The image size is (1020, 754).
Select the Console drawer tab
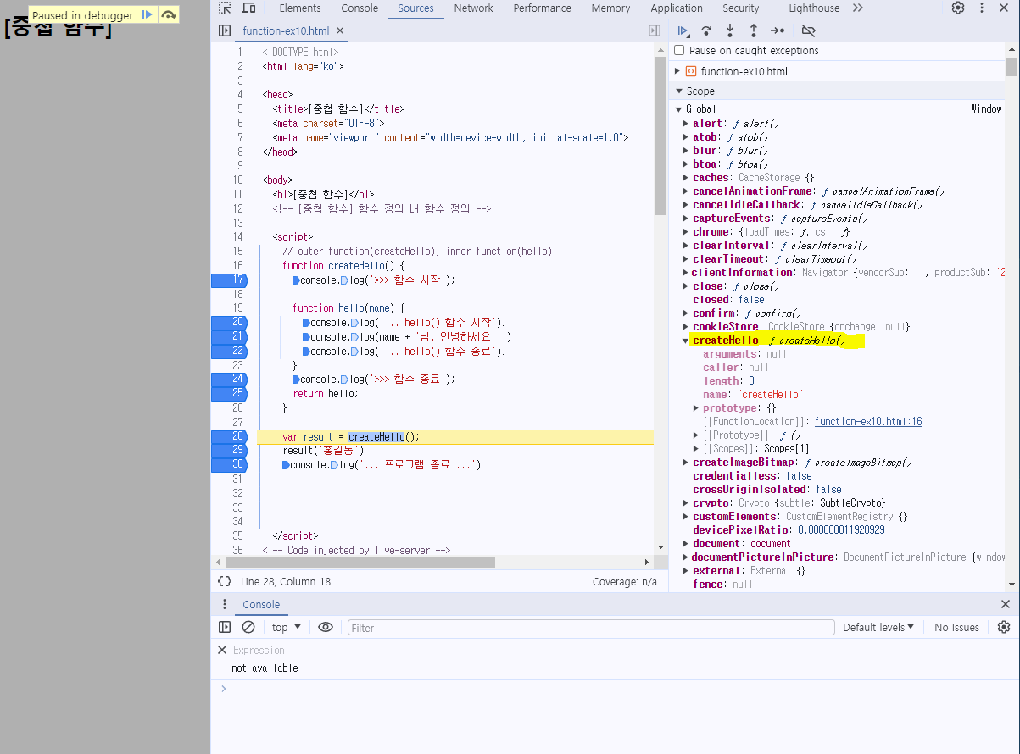point(261,604)
